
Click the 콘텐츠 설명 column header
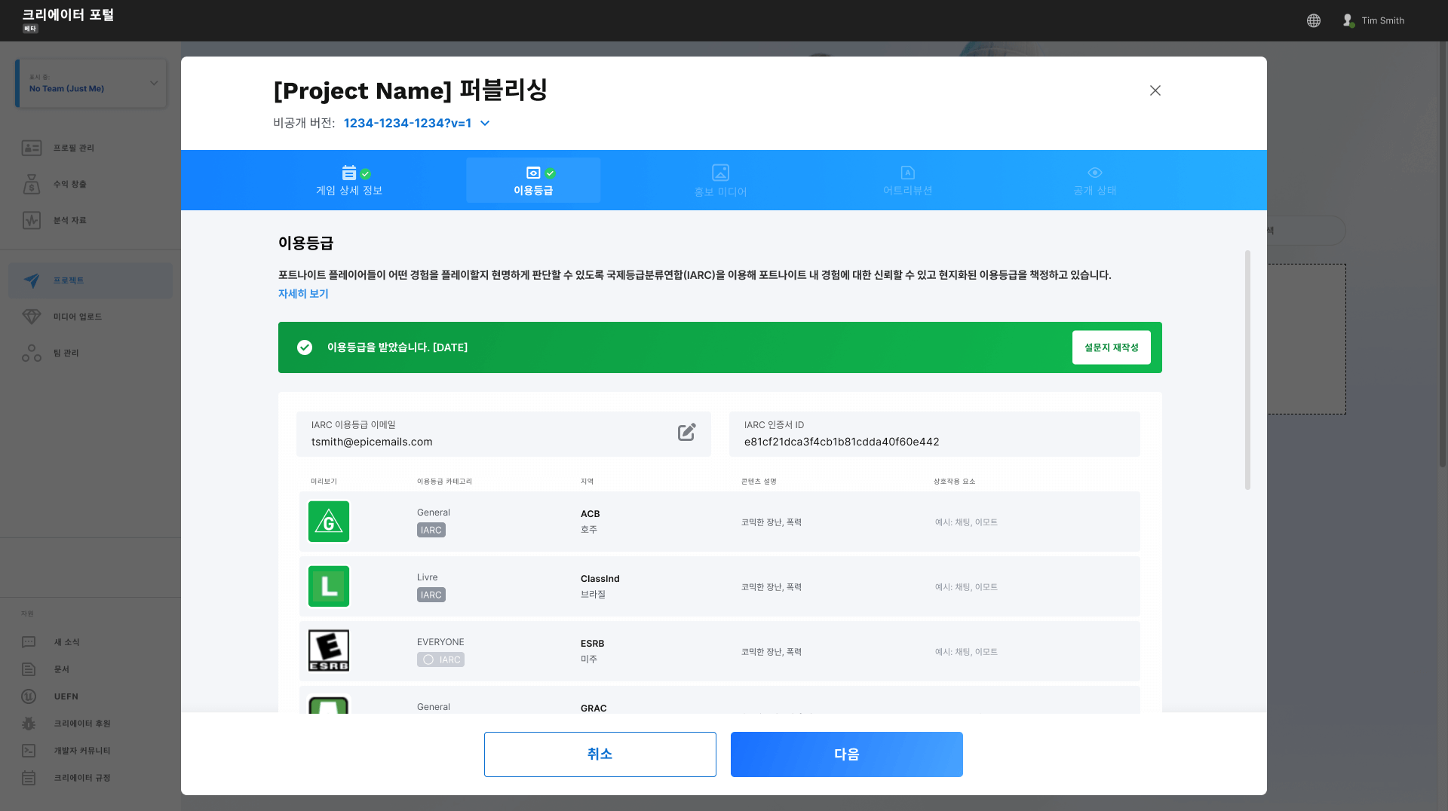click(x=759, y=482)
